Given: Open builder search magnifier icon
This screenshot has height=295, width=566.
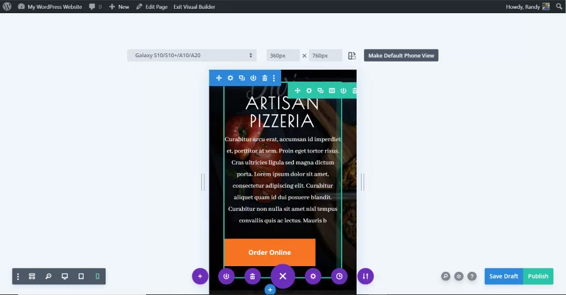Looking at the screenshot, I should tap(446, 276).
